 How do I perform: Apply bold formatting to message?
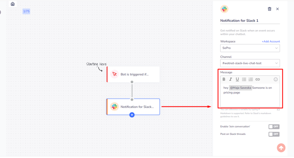tap(224, 79)
